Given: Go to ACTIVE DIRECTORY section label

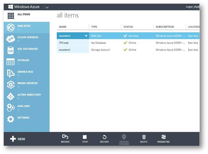Looking at the screenshot, I should pos(29,95).
